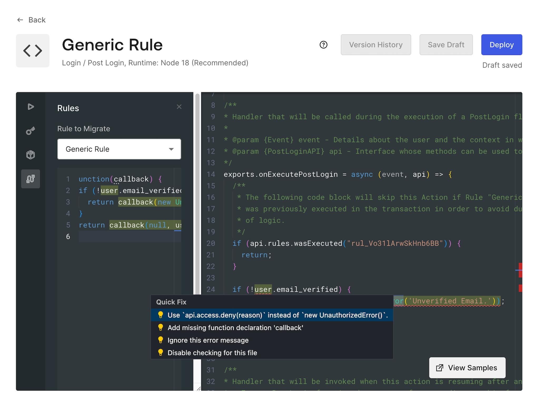Close the Rules panel
535x397 pixels.
(179, 107)
